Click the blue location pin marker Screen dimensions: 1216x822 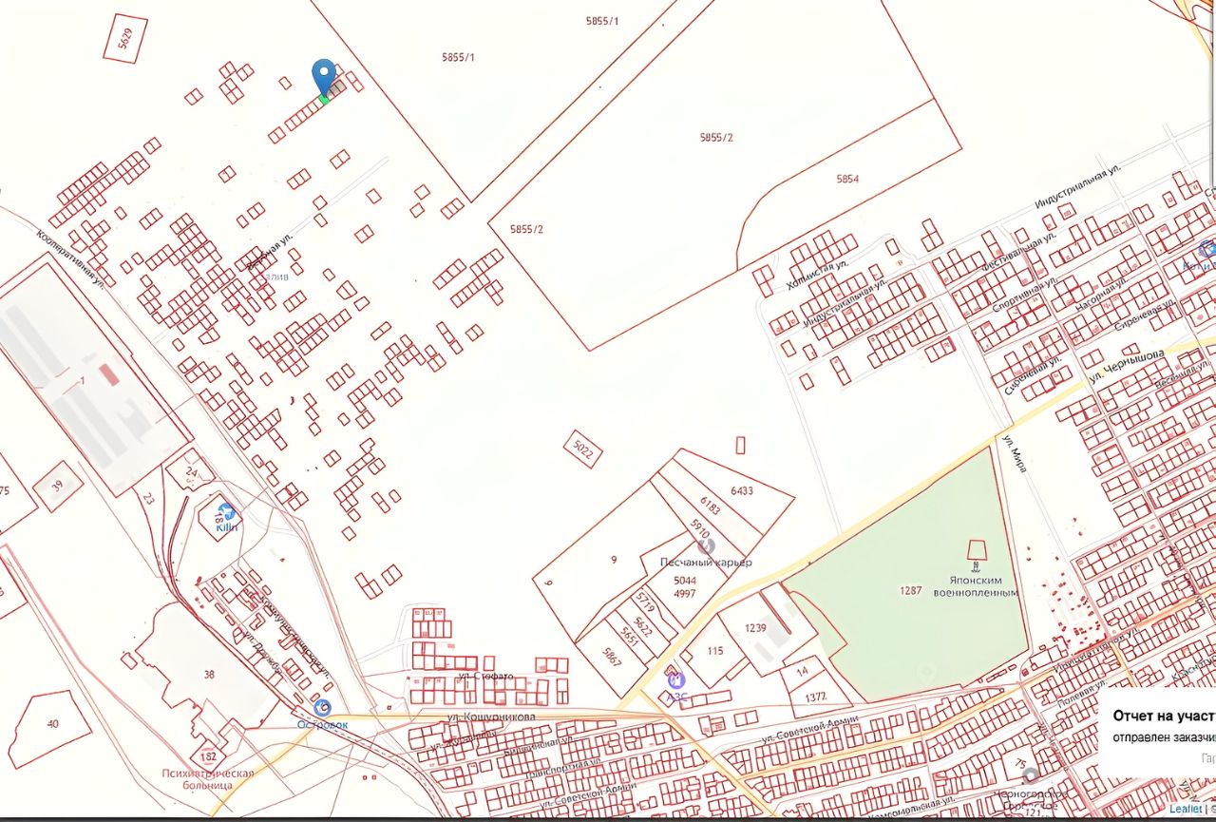pyautogui.click(x=324, y=78)
